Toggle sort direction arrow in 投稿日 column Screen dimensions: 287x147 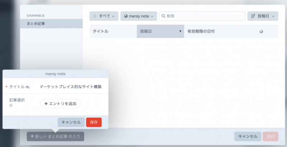click(180, 31)
